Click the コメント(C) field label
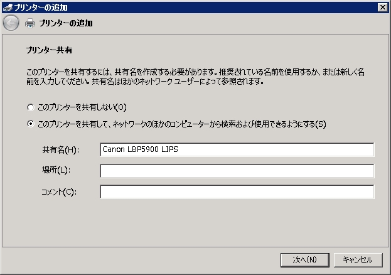 click(58, 191)
